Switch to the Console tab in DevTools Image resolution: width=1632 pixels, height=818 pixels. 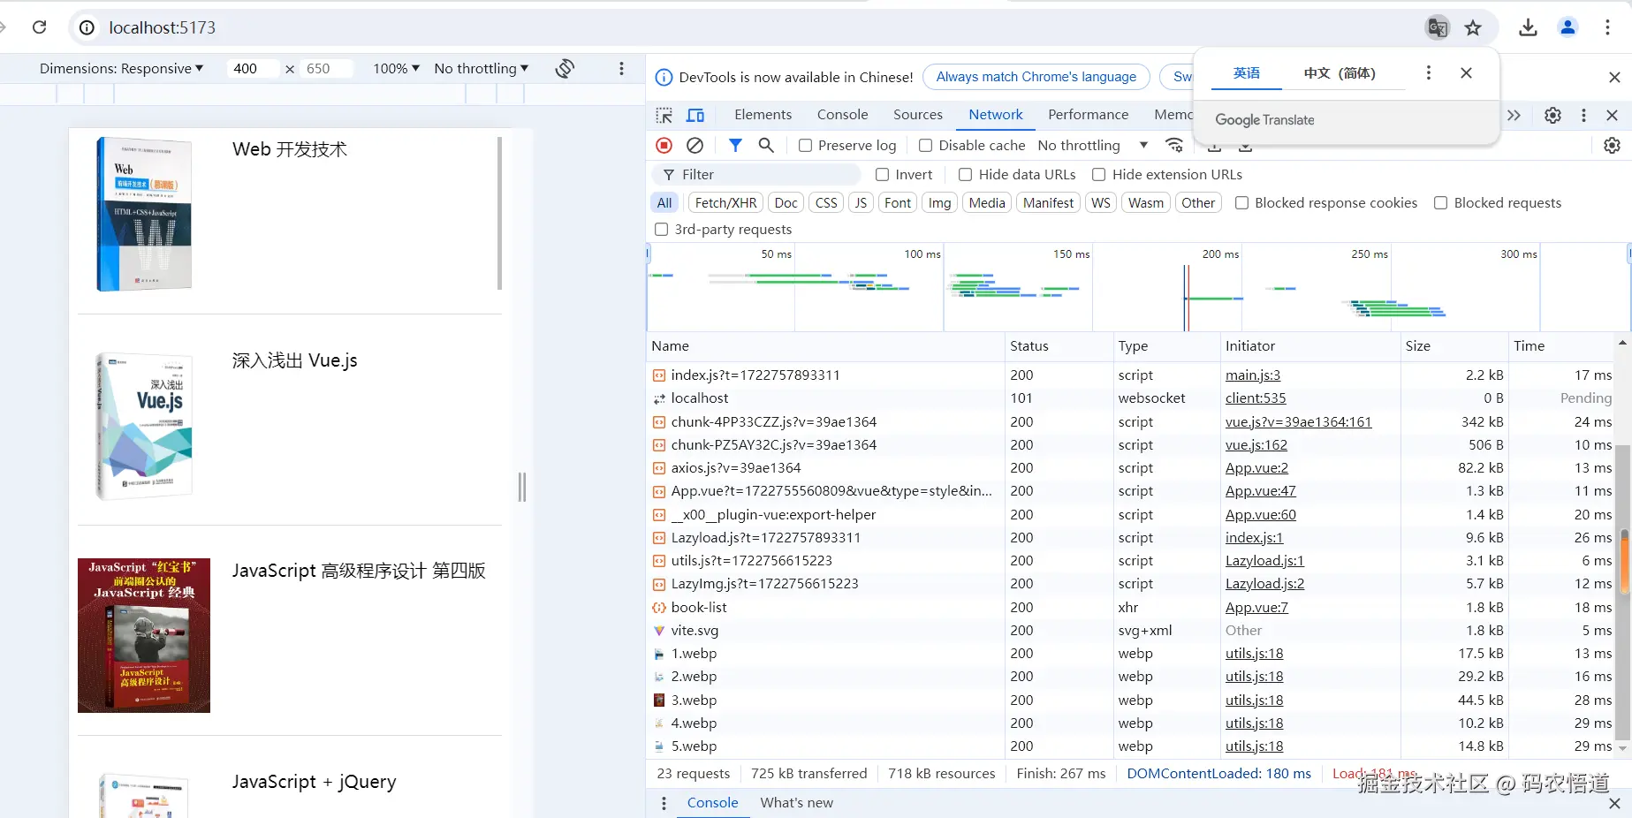[x=843, y=115]
